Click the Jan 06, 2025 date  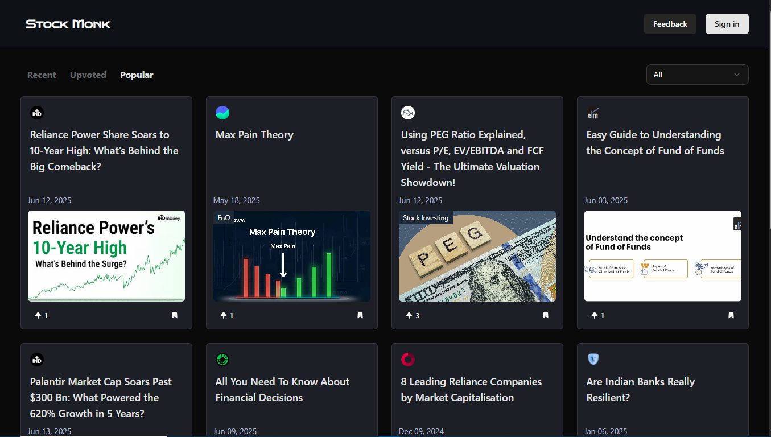coord(606,432)
